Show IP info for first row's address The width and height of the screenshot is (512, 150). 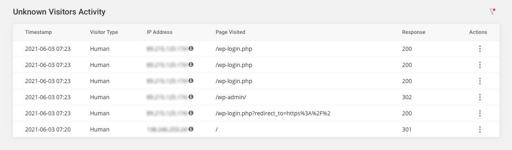point(191,48)
